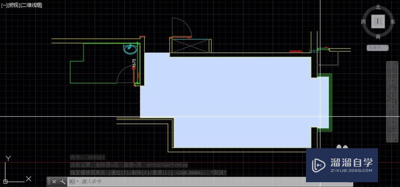
Task: Open command line customize wrench
Action: click(63, 182)
